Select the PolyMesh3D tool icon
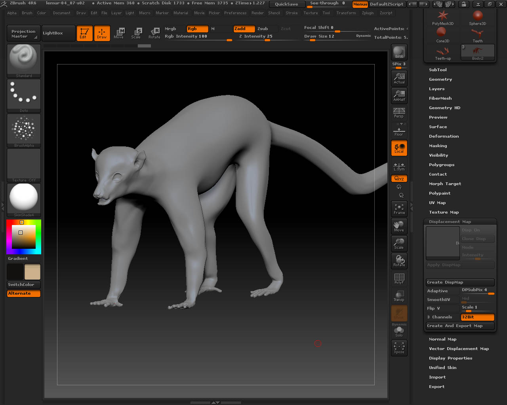The image size is (507, 405). [x=443, y=18]
